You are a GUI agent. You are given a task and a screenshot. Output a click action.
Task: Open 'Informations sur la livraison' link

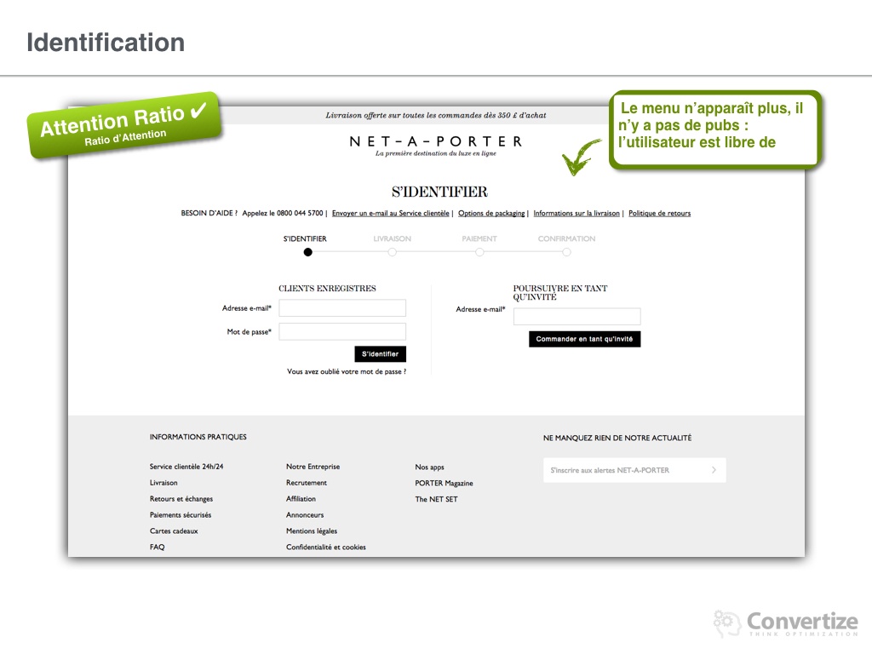(x=577, y=213)
